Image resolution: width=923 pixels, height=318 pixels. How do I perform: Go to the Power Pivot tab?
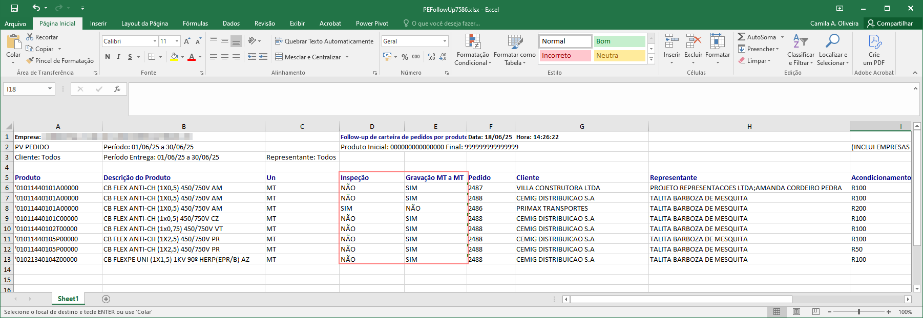coord(372,24)
